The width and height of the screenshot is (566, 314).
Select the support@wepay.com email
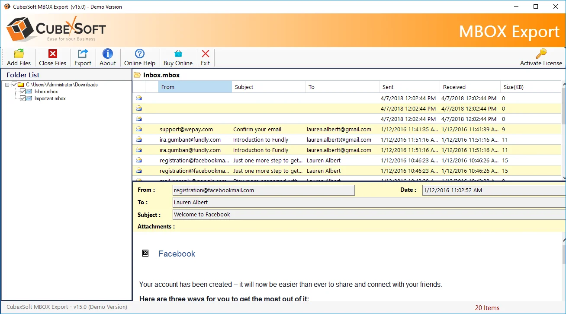tap(186, 129)
